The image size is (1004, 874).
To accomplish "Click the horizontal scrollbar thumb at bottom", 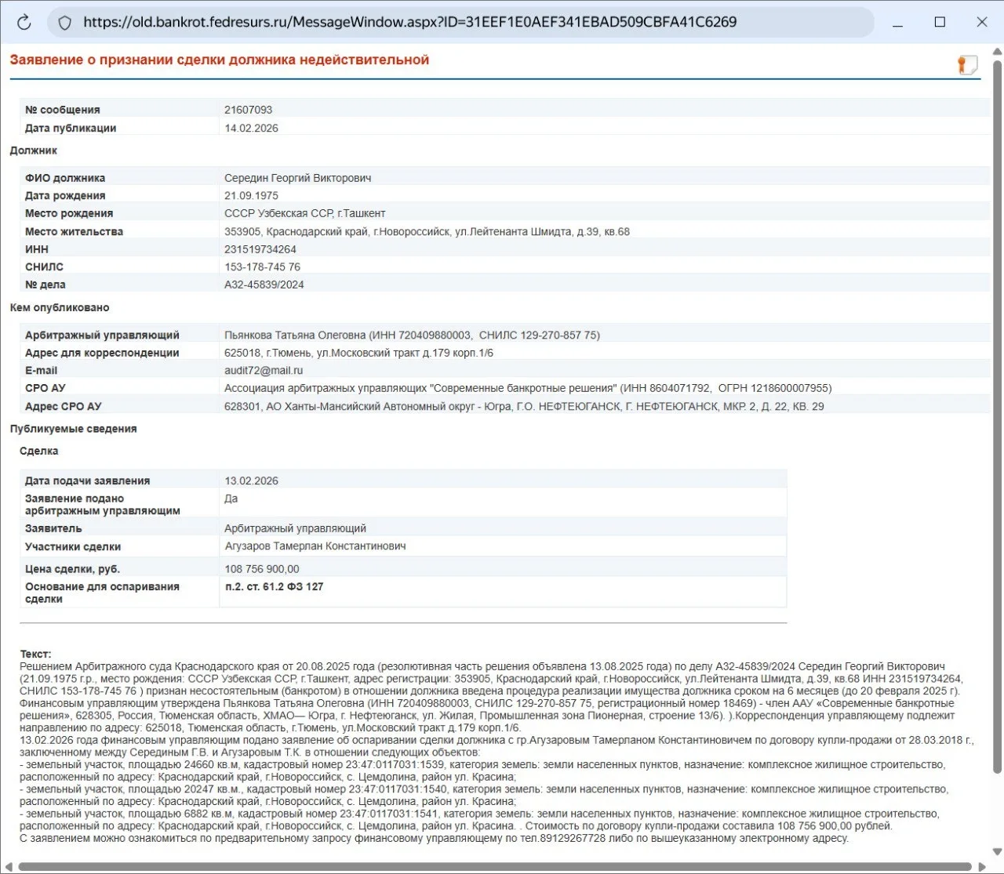I will (494, 867).
